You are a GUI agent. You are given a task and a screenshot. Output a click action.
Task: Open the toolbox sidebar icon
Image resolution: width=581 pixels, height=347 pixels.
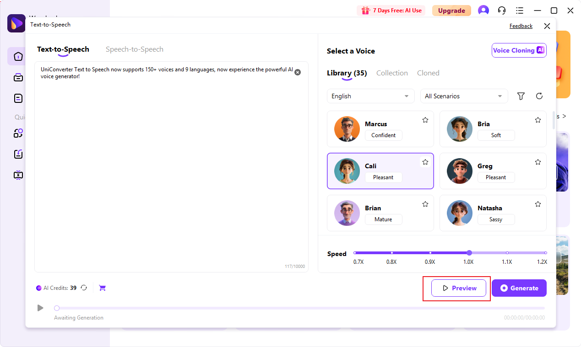[x=18, y=77]
